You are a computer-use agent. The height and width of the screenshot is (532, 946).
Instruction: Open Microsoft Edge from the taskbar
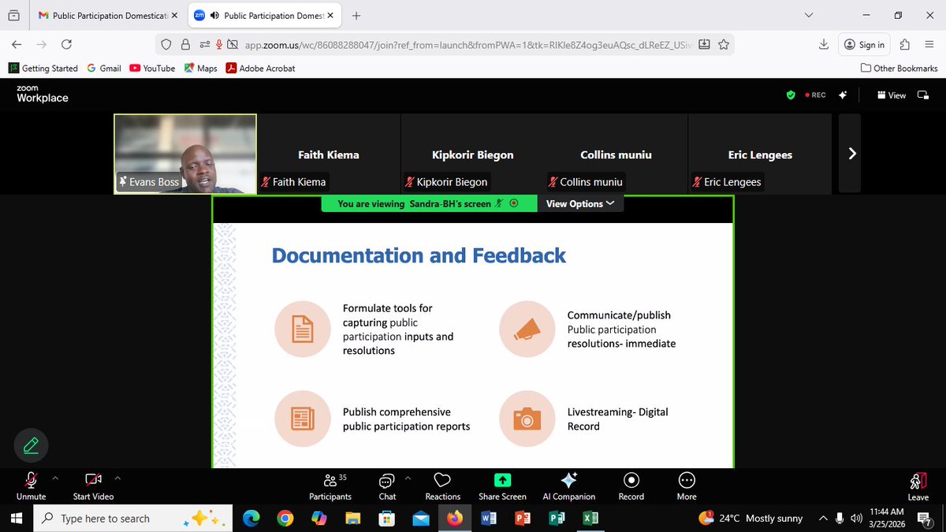point(251,519)
